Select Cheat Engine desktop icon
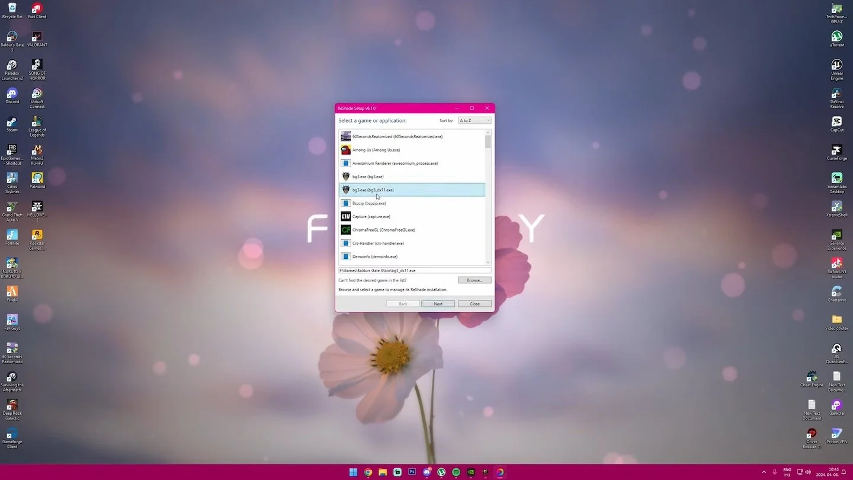This screenshot has height=480, width=853. click(812, 379)
